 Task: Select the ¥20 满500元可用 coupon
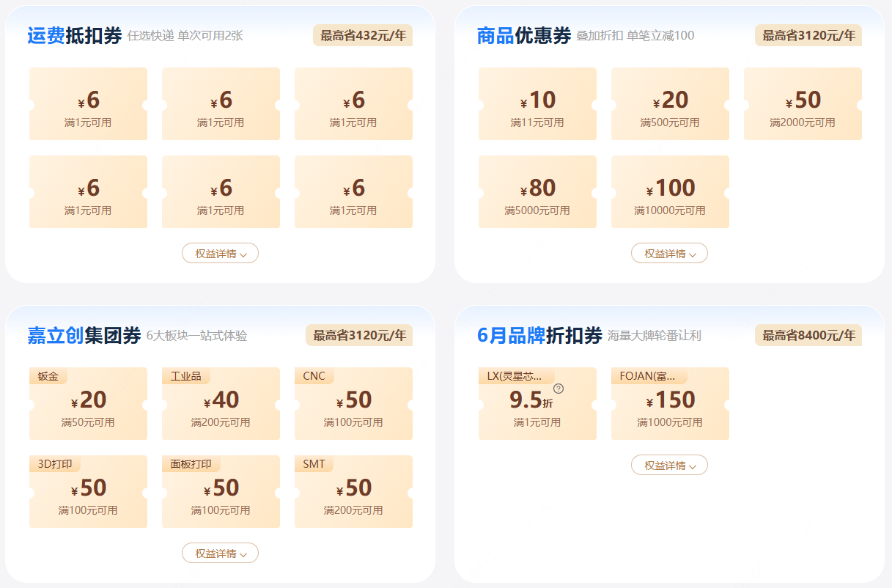coord(670,104)
